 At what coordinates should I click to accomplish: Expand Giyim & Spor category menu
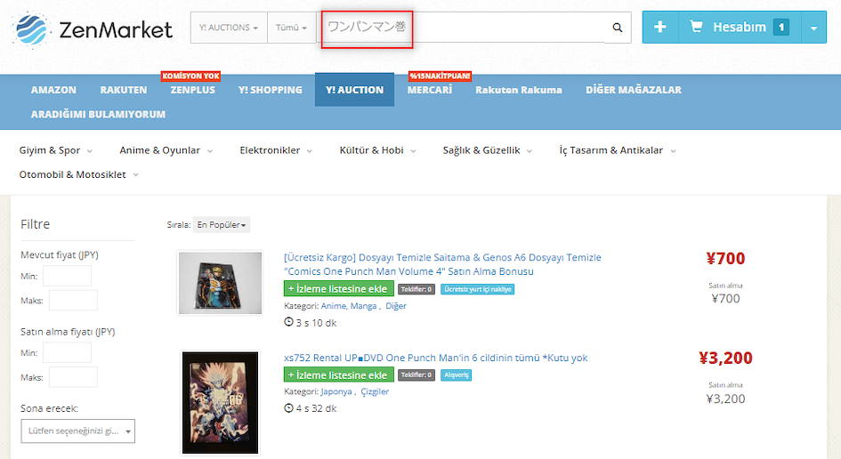click(56, 150)
